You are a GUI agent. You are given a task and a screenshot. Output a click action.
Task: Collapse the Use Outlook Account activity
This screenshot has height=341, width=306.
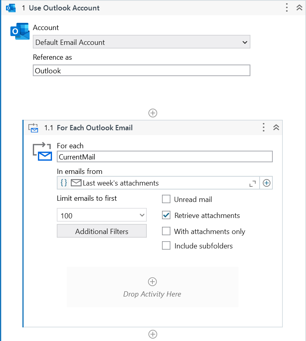pyautogui.click(x=299, y=8)
